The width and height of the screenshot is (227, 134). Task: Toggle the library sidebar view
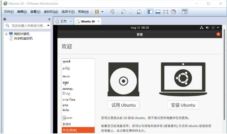point(150,12)
